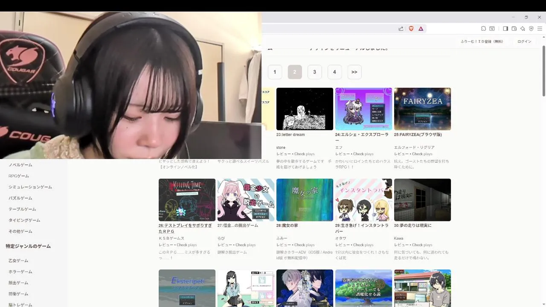
Task: Open author stone link
Action: click(281, 148)
